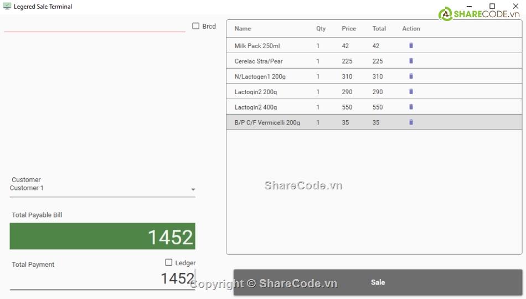526x299 pixels.
Task: Open the Customer dropdown arrow
Action: coord(193,190)
